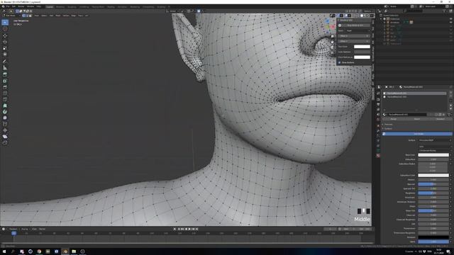
Task: Toggle Collection visibility in outliner
Action: coord(451,19)
